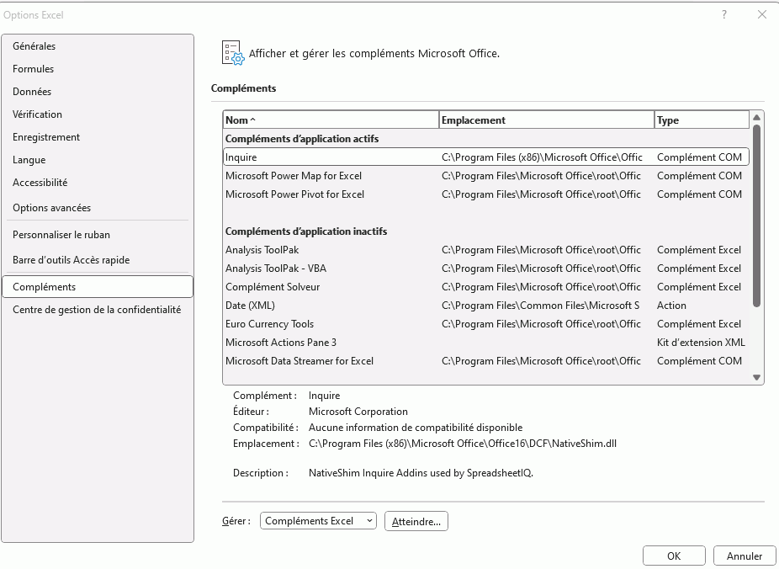Sort by Type column header
This screenshot has height=569, width=779.
[x=702, y=120]
